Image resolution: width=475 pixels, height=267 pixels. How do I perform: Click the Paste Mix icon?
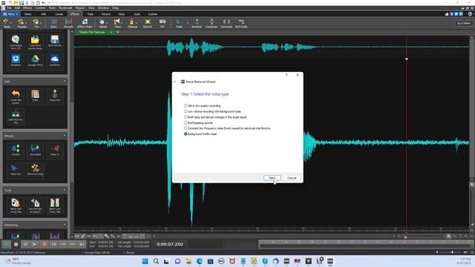[x=55, y=96]
